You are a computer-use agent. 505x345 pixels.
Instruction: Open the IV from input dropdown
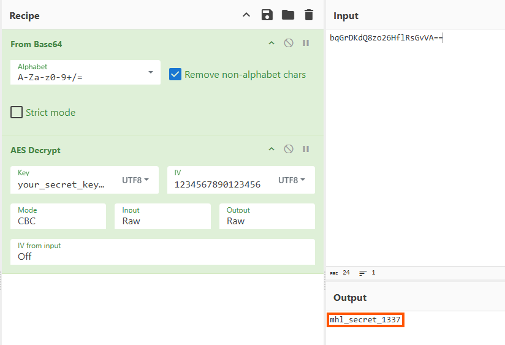tap(162, 252)
